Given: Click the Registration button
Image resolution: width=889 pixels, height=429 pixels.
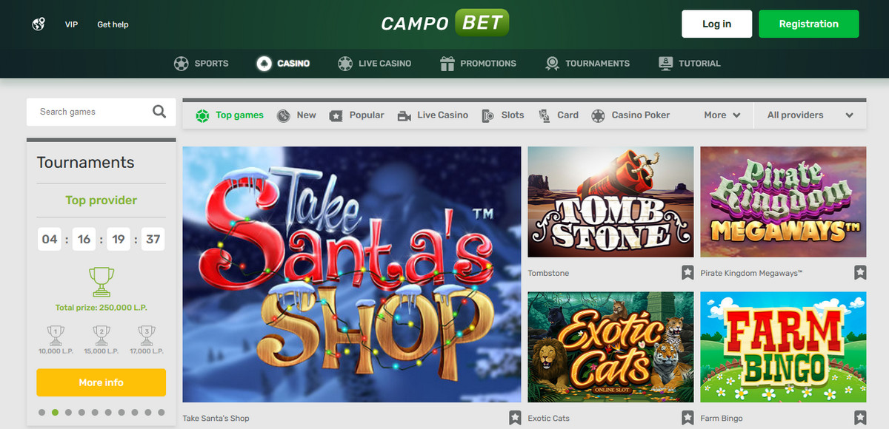Looking at the screenshot, I should [x=809, y=24].
